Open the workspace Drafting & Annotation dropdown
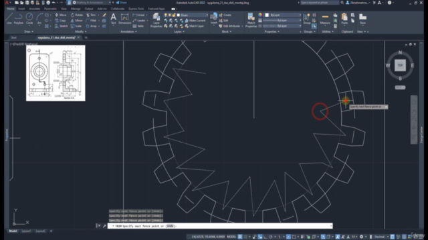 point(92,3)
